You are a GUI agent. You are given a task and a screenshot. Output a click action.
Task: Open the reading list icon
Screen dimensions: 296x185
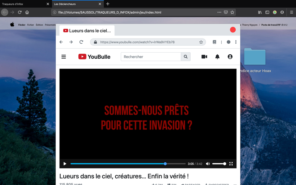214,42
